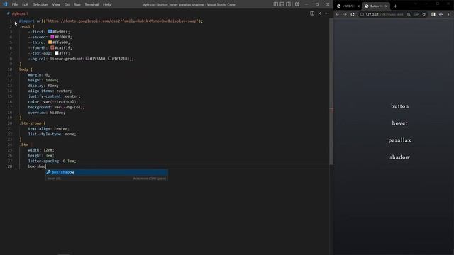
Task: Select the 'Button' browser tab
Action: coord(375,6)
